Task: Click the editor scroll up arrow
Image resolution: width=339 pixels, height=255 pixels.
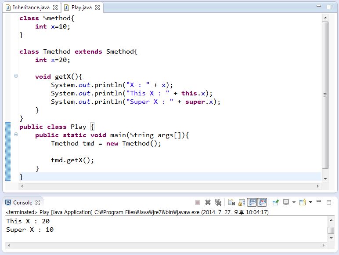Action: [x=325, y=17]
